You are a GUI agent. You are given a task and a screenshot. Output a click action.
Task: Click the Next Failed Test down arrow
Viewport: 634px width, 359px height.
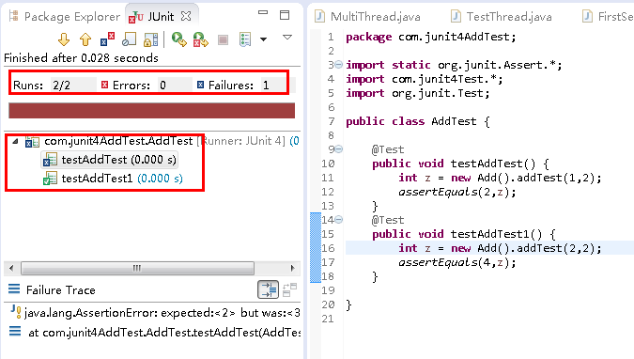coord(64,39)
